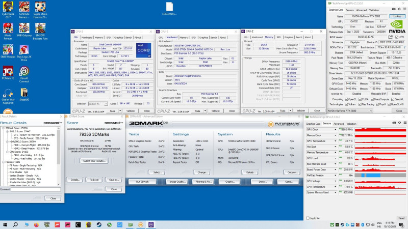Click the Comment input field in Result Details
Screen dimensions: 408x229
[36, 189]
